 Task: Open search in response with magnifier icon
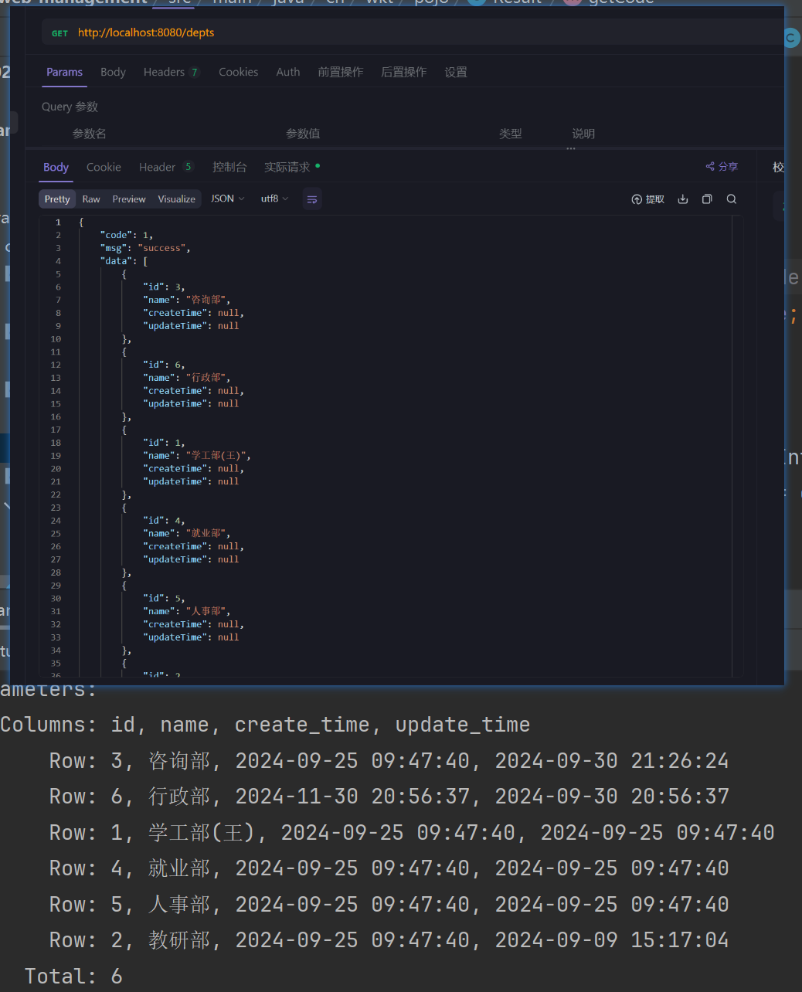732,199
